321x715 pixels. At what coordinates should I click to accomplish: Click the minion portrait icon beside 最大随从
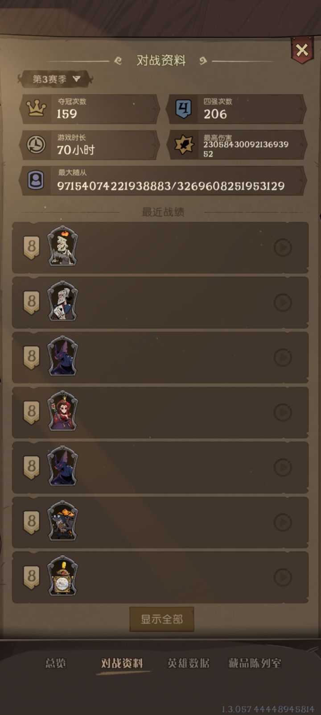click(36, 181)
